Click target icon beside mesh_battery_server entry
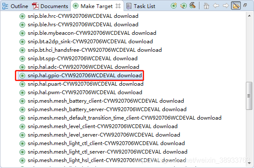 (x=22, y=109)
